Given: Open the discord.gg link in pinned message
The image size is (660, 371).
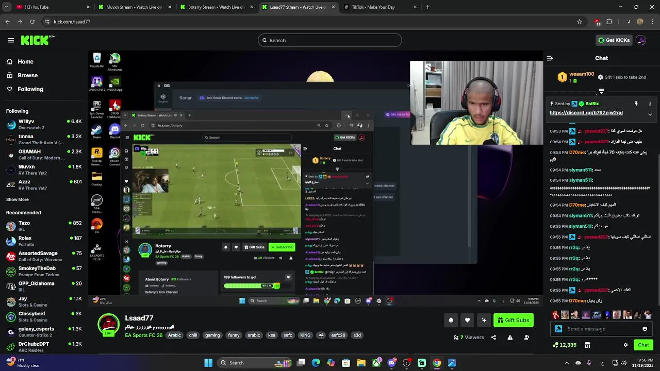Looking at the screenshot, I should tap(586, 113).
